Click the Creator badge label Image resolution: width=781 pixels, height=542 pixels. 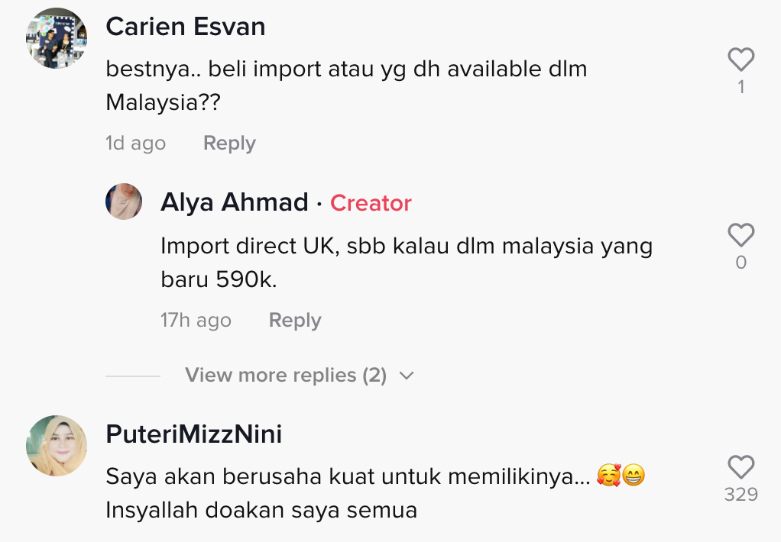coord(371,203)
